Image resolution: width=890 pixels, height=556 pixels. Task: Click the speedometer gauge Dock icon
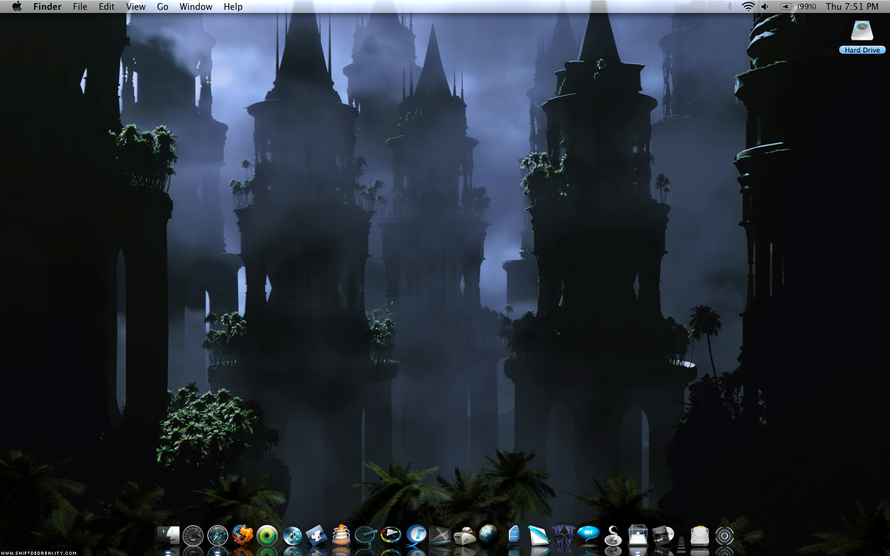coord(193,535)
